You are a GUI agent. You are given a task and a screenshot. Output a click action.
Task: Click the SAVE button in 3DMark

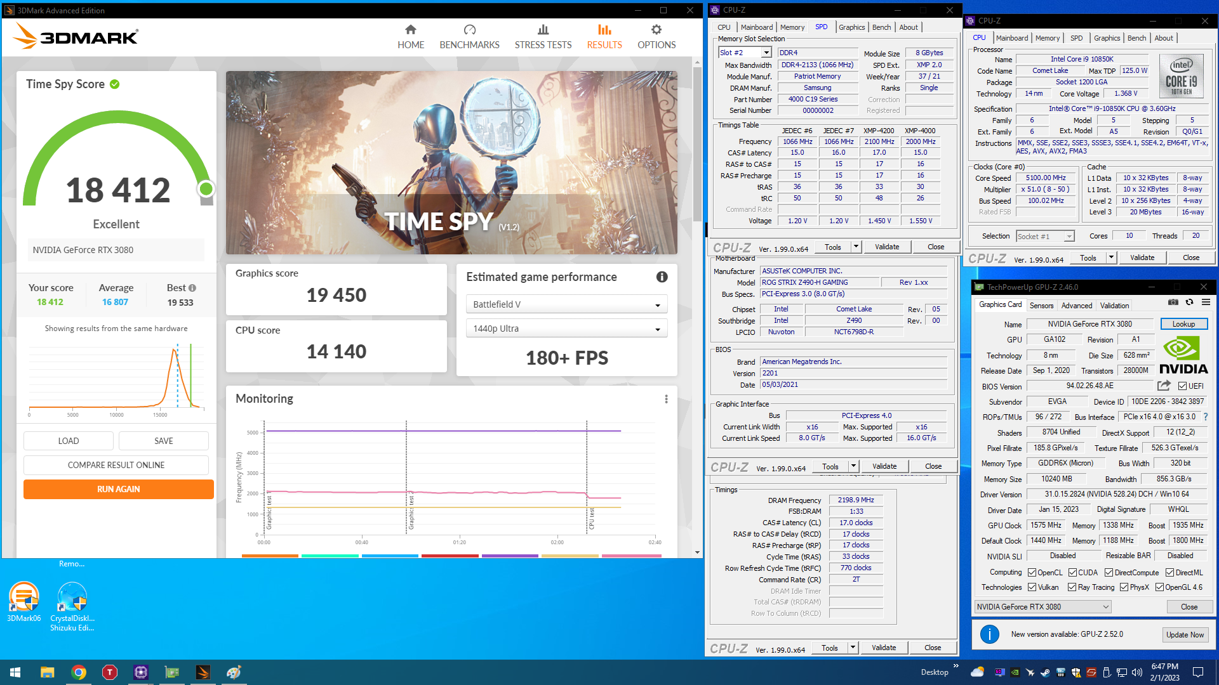[x=164, y=441]
